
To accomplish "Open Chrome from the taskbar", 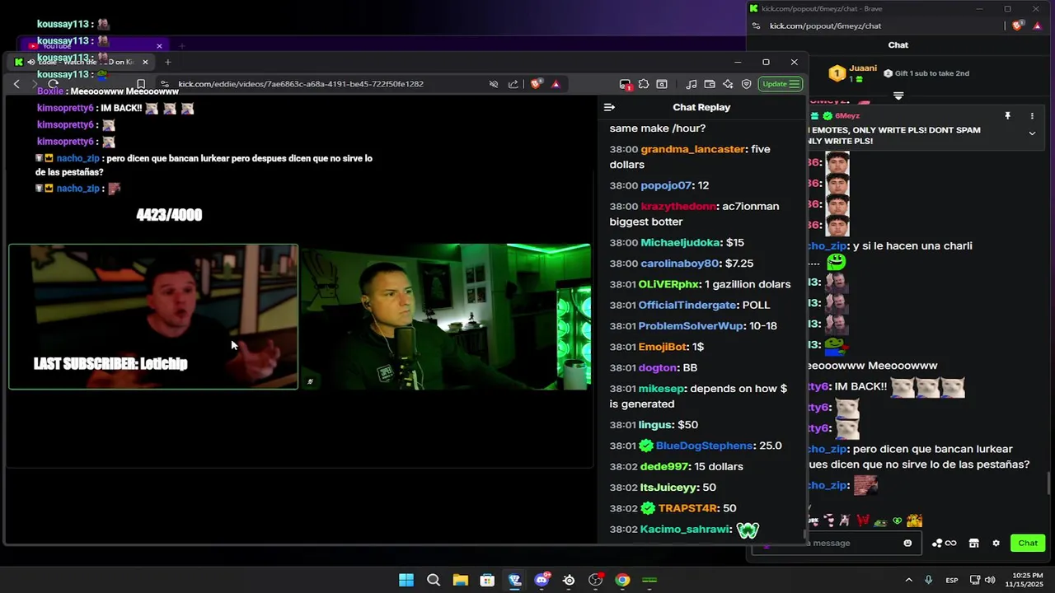I will [x=622, y=580].
